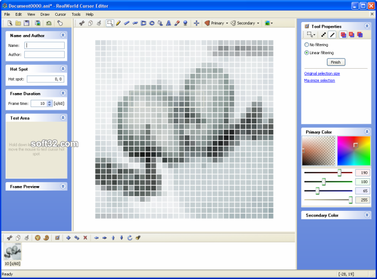Expand the Secondary Color panel
Viewport: 377px width, 279px height.
point(367,215)
